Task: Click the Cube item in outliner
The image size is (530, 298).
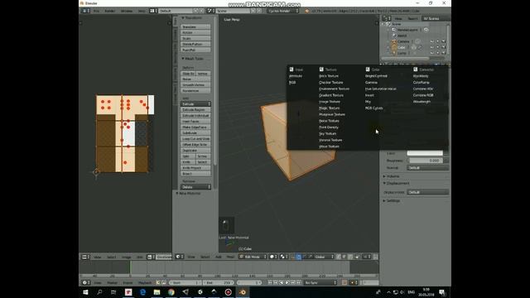Action: 401,47
